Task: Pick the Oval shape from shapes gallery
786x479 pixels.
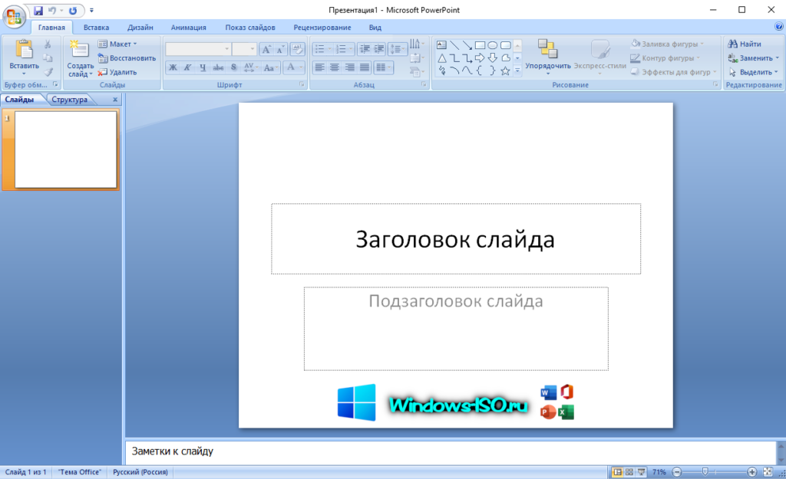Action: tap(493, 45)
